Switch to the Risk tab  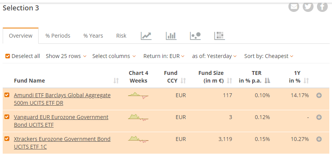click(x=121, y=36)
